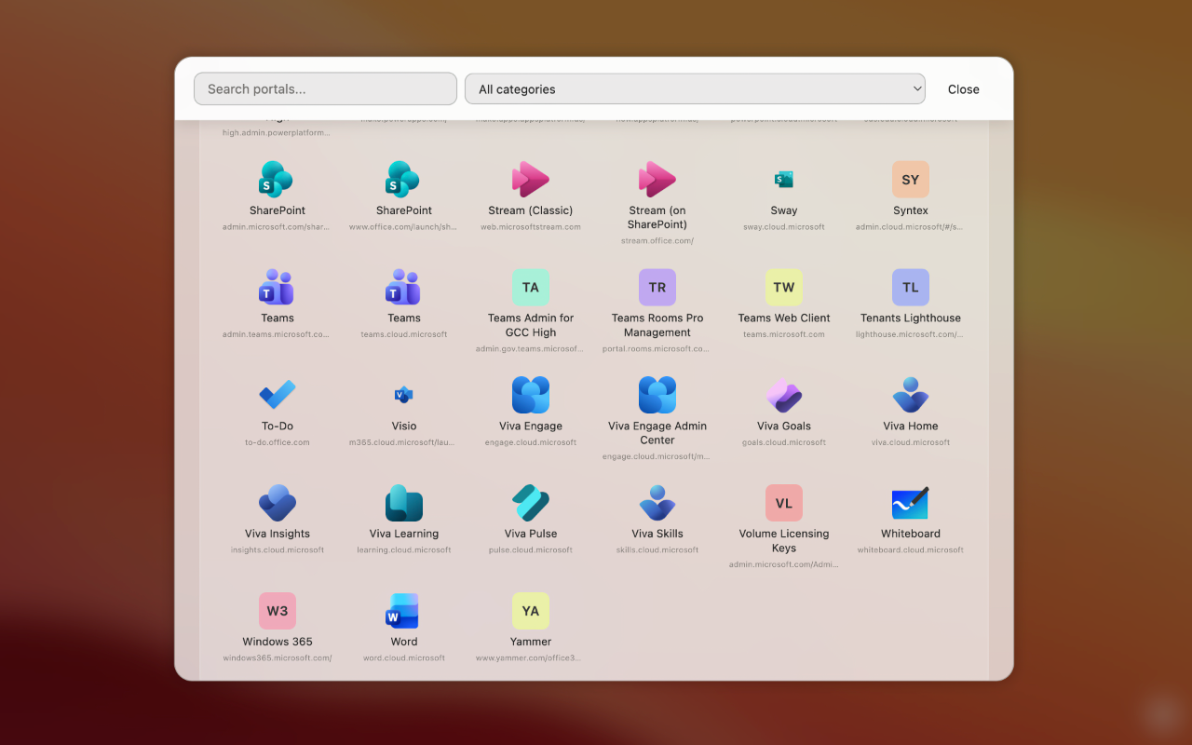This screenshot has width=1192, height=745.
Task: Click the stream.office.com/ URL text
Action: [657, 241]
